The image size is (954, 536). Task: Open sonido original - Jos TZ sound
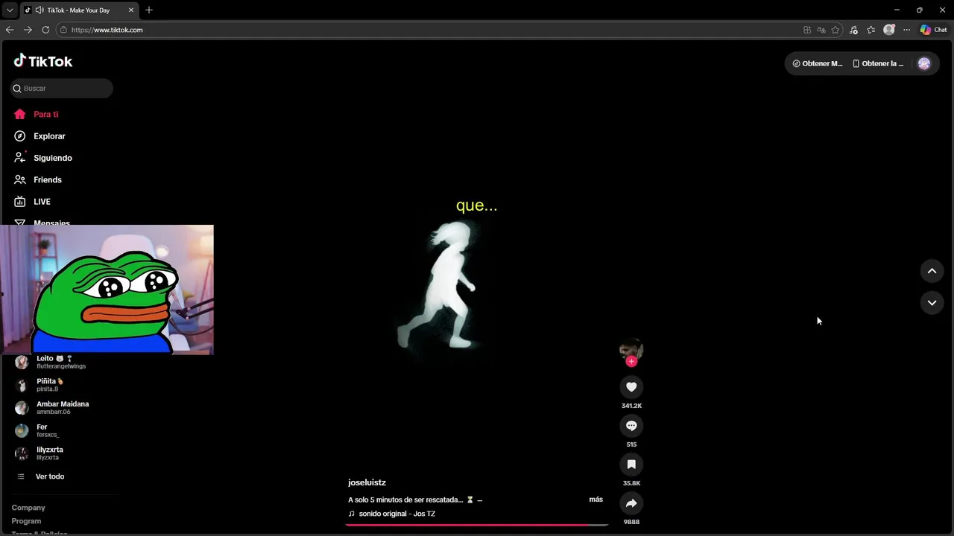(392, 514)
